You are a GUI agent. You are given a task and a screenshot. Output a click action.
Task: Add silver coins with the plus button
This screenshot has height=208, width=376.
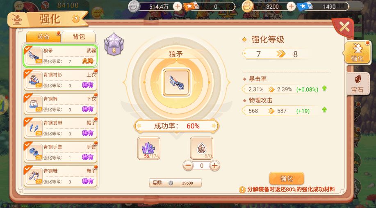[x=178, y=7]
